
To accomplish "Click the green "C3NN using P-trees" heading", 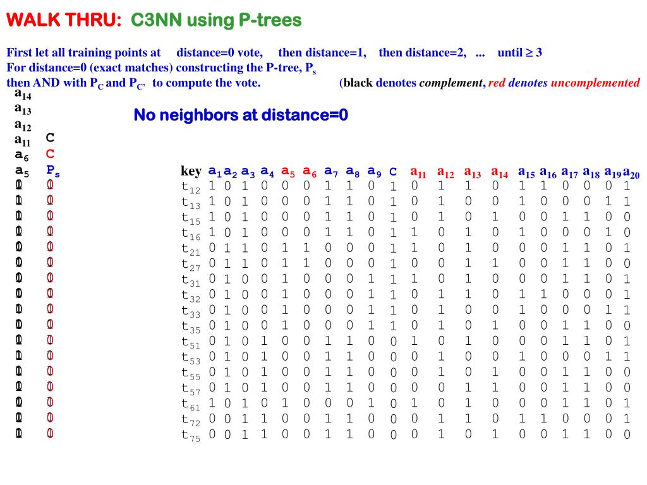I will pos(216,21).
